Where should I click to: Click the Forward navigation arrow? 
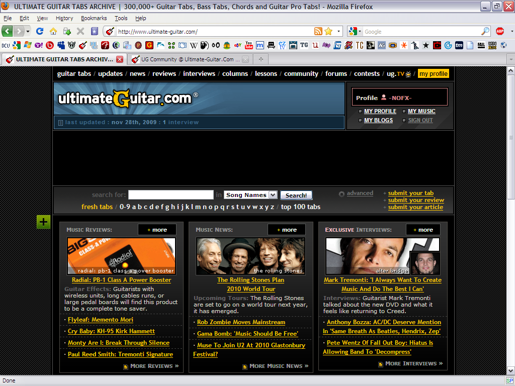19,32
